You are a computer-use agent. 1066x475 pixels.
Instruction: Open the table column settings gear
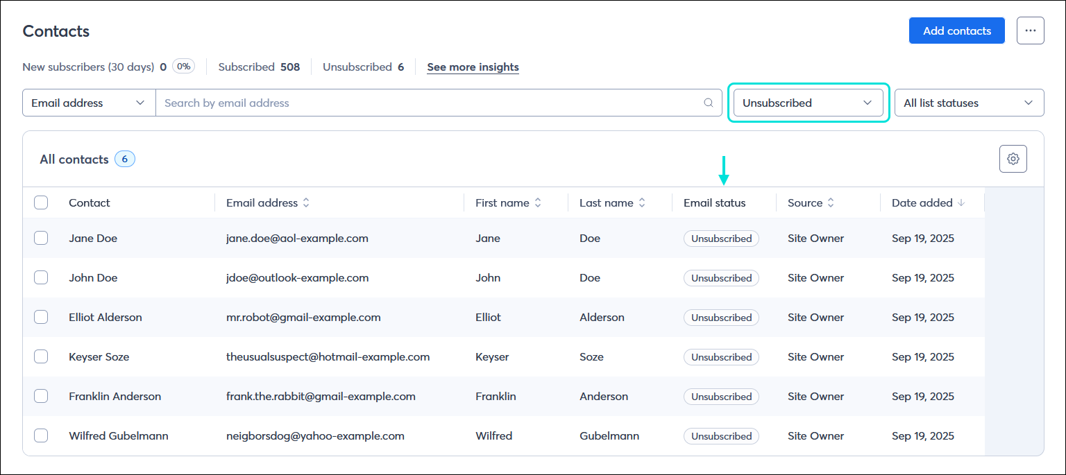[1013, 159]
